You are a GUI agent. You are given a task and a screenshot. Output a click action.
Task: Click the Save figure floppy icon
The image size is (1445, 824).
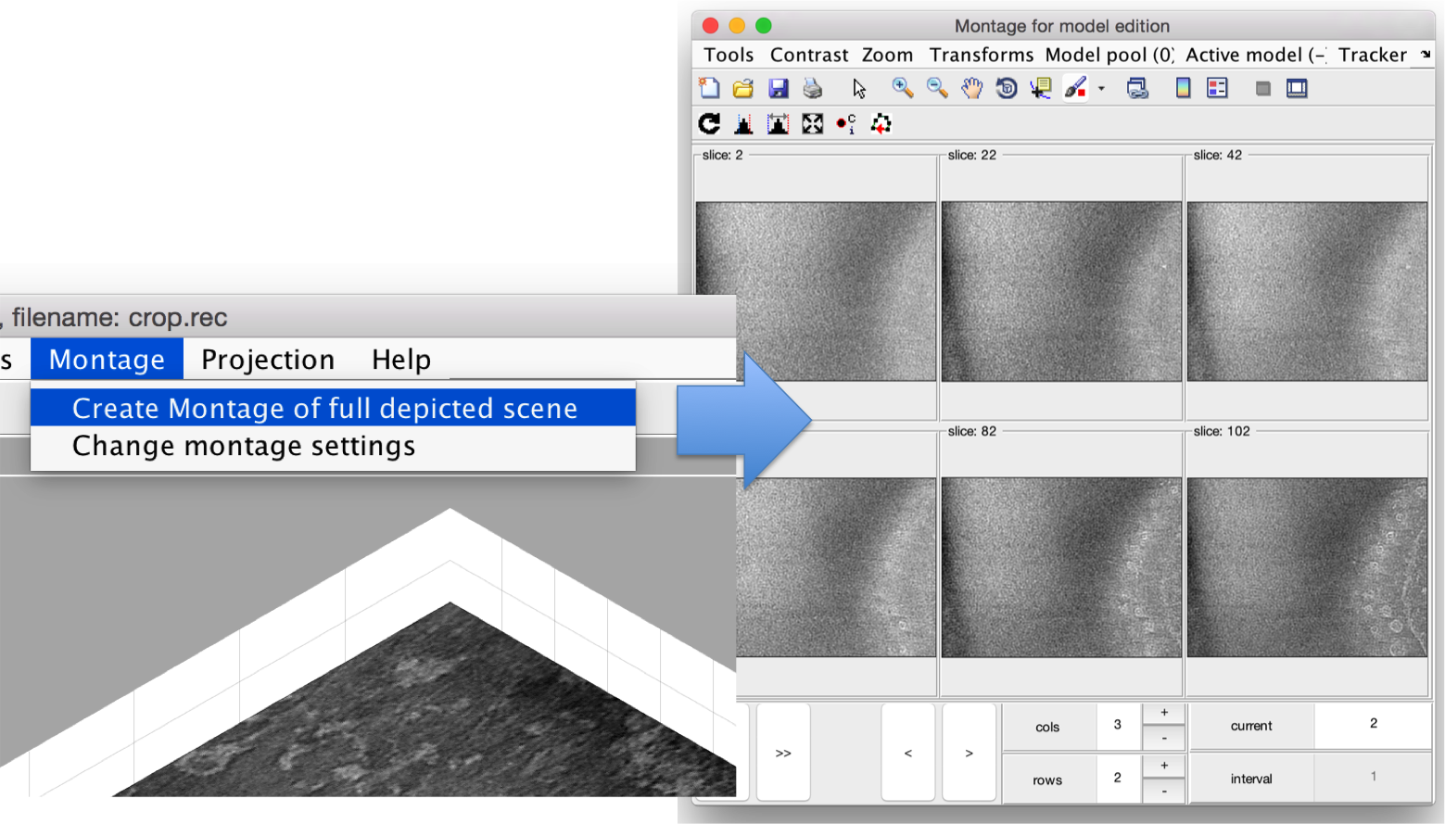click(779, 88)
